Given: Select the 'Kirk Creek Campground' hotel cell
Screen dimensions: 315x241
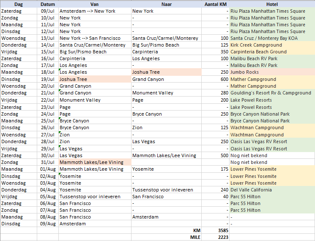Looking at the screenshot, I should click(x=272, y=45).
